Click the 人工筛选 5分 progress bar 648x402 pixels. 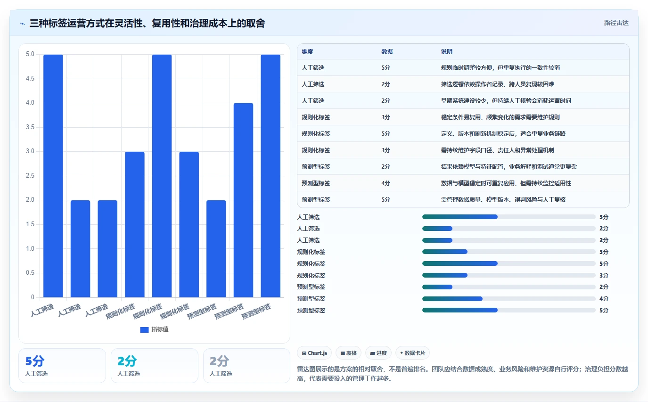[509, 217]
